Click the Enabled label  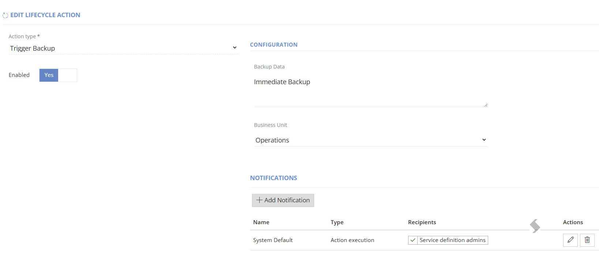pos(19,75)
